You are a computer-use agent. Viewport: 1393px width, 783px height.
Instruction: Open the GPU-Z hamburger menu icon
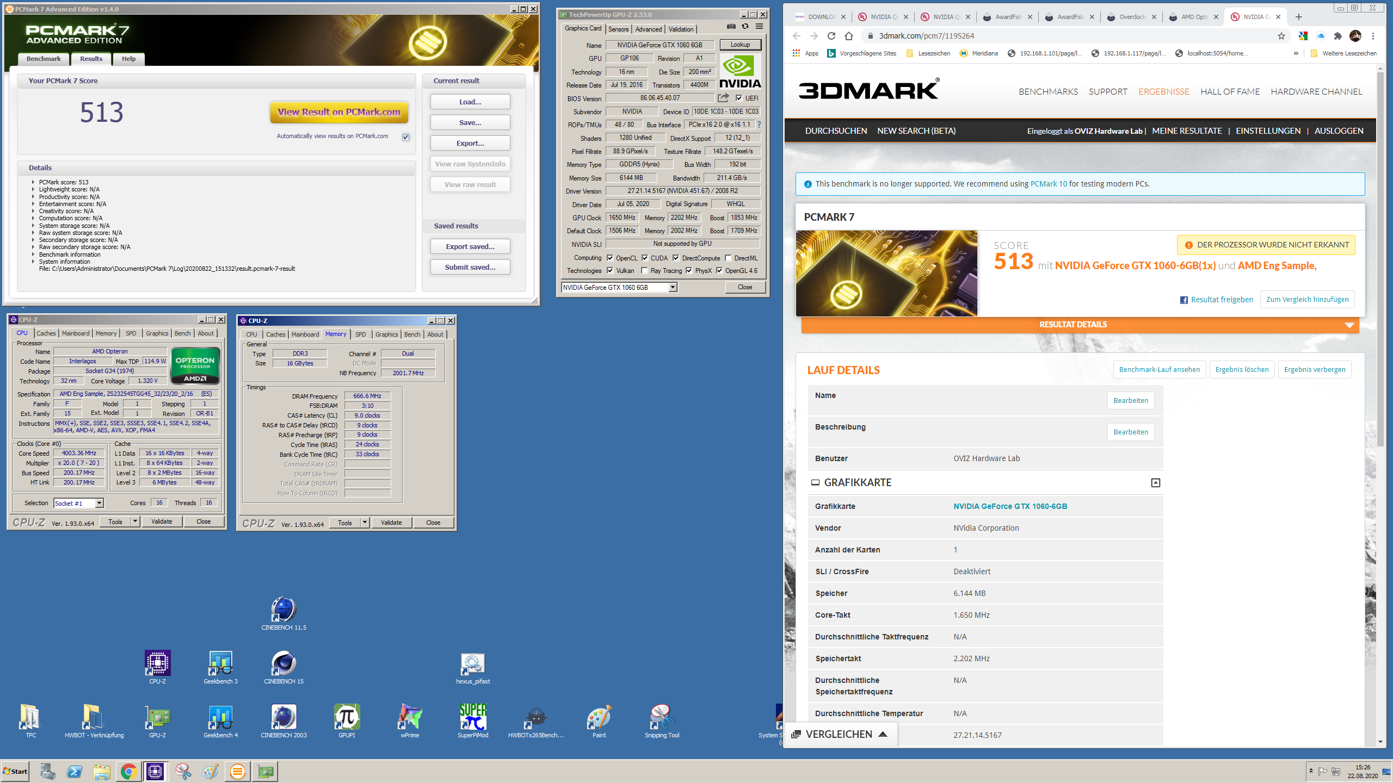click(x=759, y=26)
